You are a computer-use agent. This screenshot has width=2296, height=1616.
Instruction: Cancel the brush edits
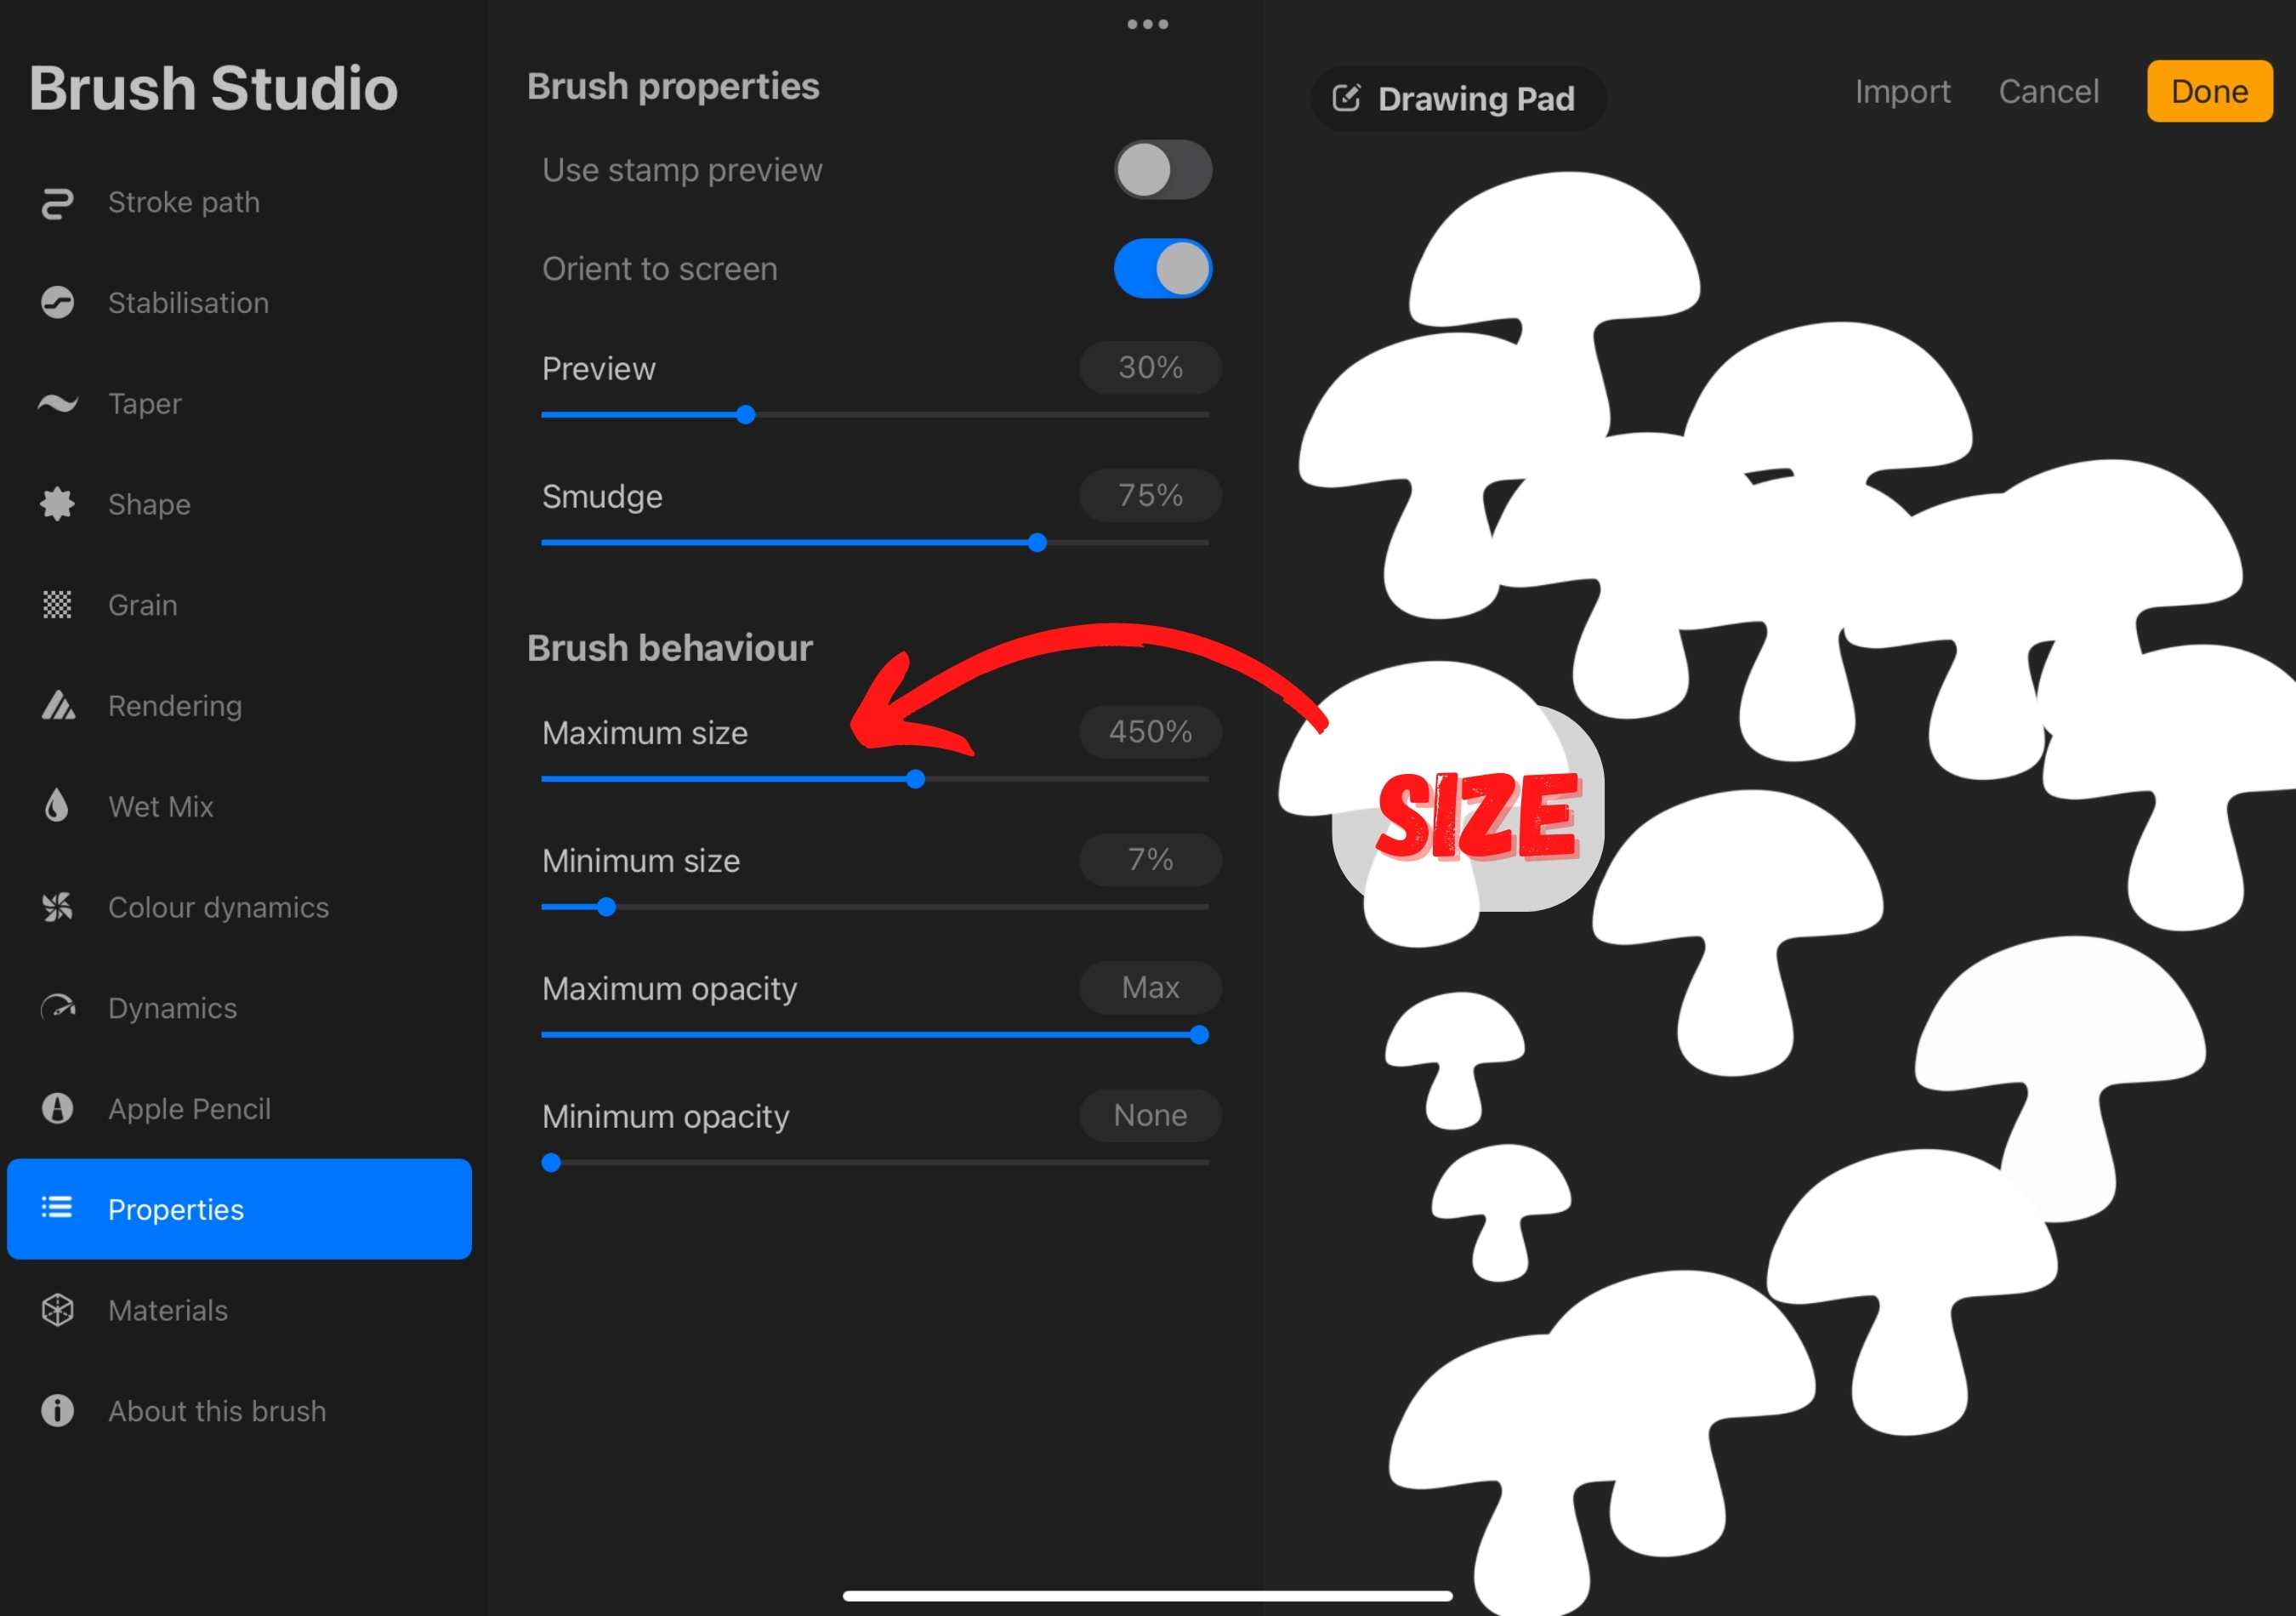2049,91
